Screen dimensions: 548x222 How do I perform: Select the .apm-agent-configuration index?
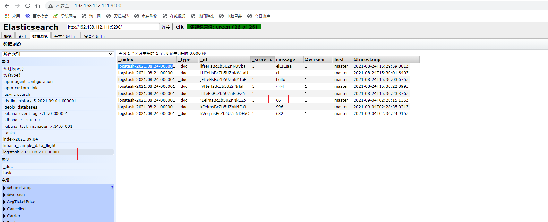coord(58,82)
